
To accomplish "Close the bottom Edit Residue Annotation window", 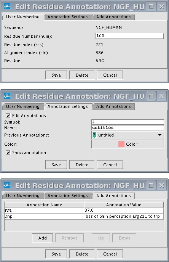I will coord(161,185).
